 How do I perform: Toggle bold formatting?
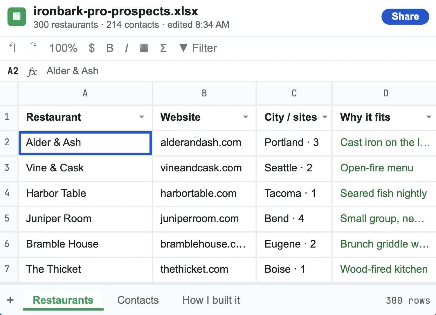click(110, 48)
